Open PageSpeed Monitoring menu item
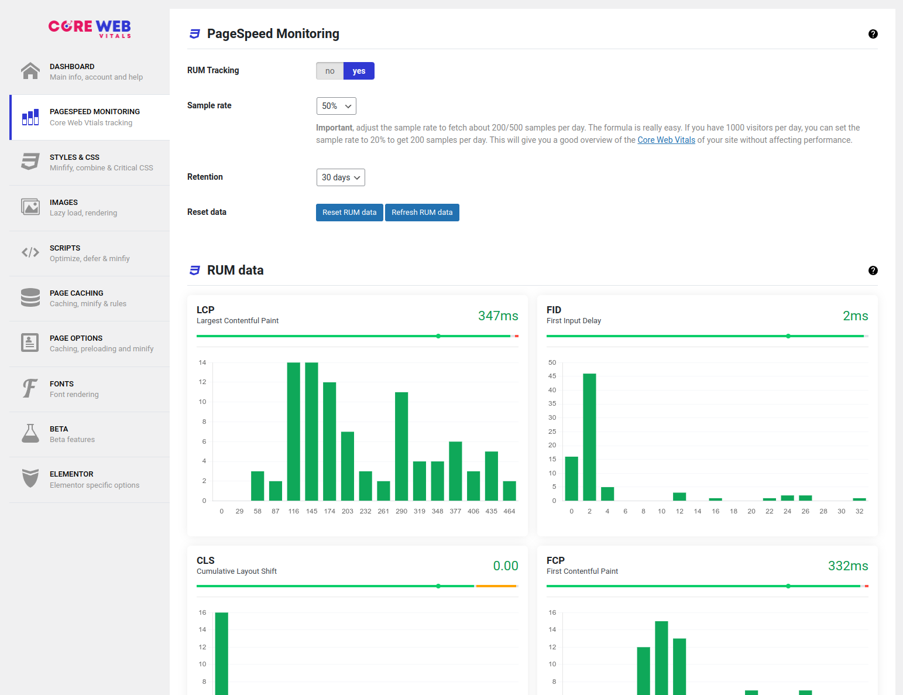Screen dimensions: 903x695 pyautogui.click(x=91, y=117)
